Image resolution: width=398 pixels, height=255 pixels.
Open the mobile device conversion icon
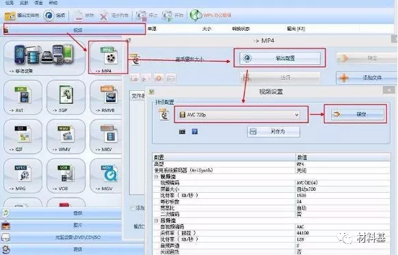[44, 57]
